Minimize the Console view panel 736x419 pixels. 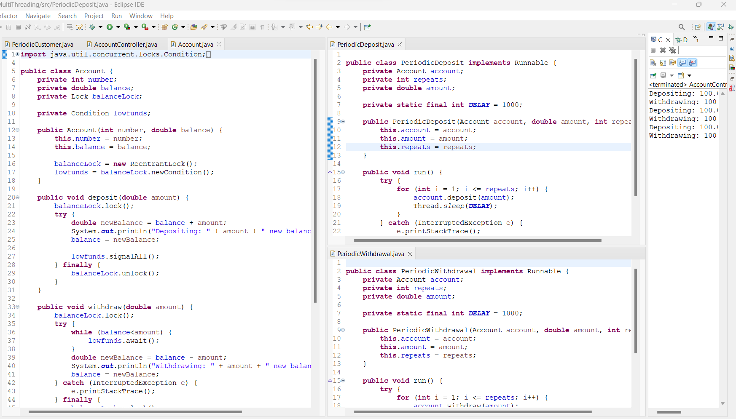click(x=711, y=37)
